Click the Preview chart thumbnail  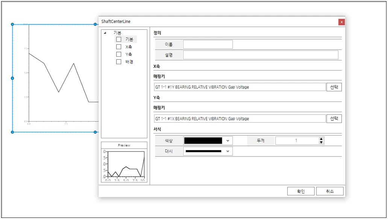(x=124, y=165)
